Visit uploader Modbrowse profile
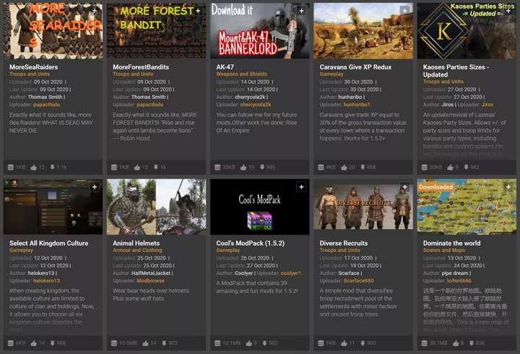 (x=150, y=281)
